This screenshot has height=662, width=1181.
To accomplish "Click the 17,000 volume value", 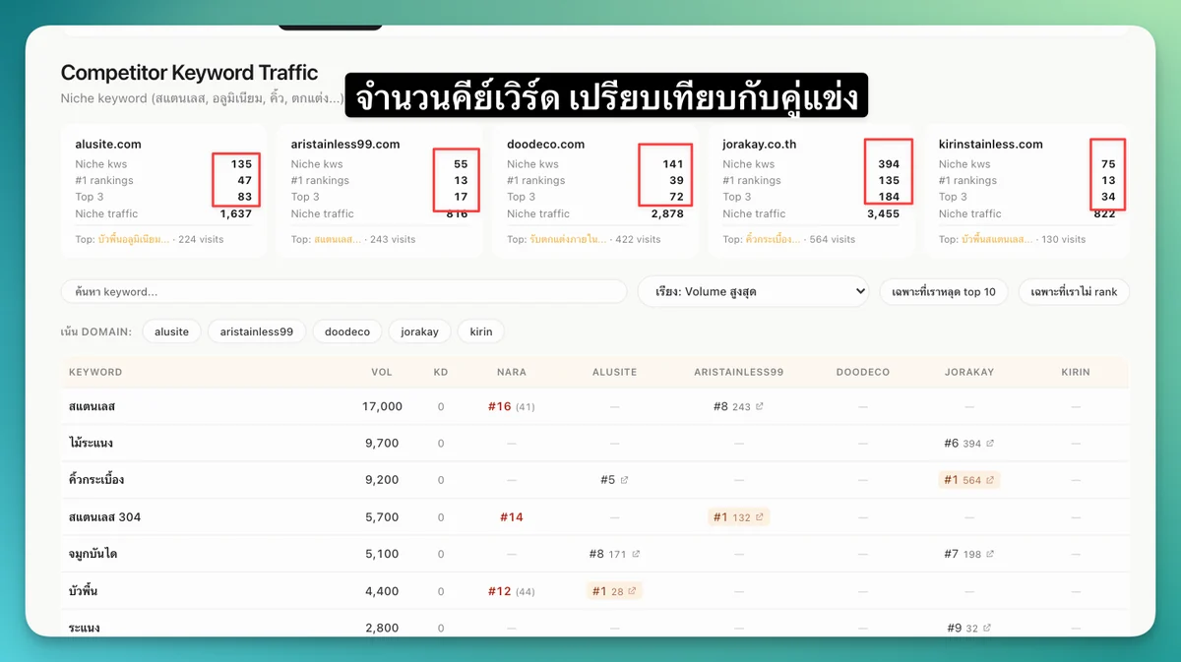I will pos(383,406).
